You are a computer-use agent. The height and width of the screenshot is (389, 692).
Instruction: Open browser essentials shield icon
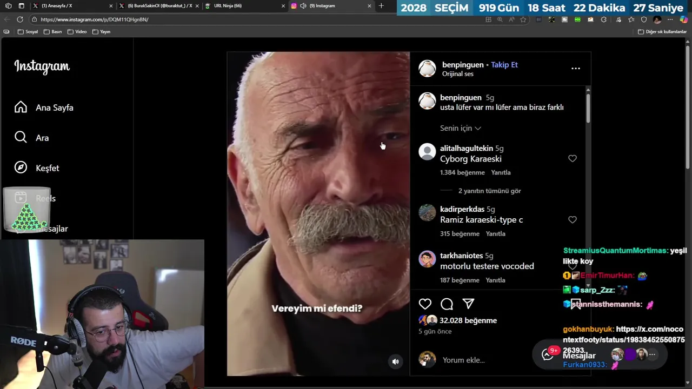[x=644, y=19]
